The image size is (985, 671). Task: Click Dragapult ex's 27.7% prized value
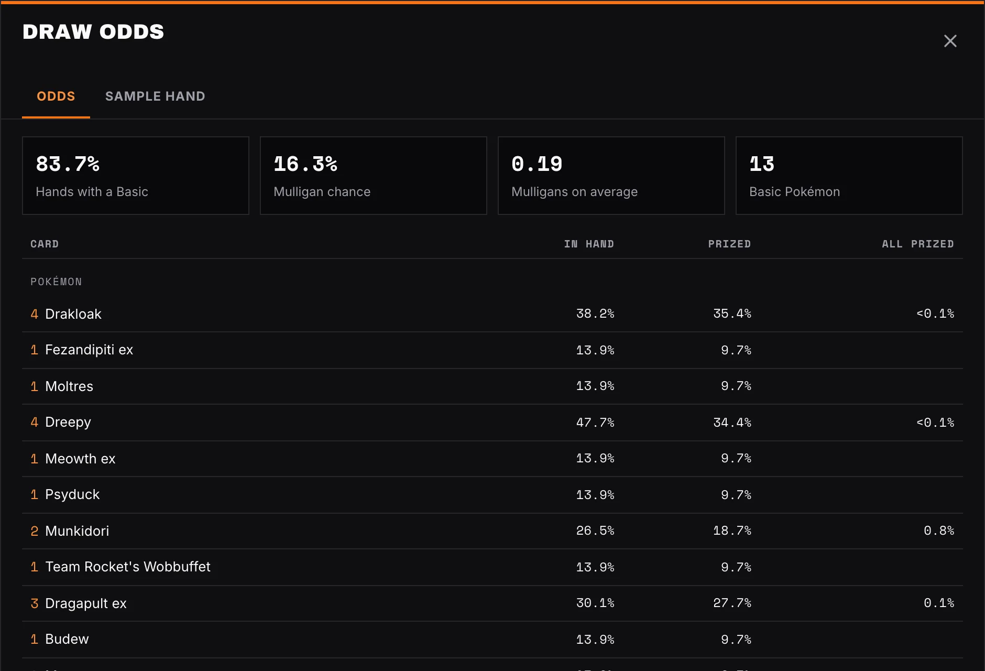pyautogui.click(x=732, y=603)
